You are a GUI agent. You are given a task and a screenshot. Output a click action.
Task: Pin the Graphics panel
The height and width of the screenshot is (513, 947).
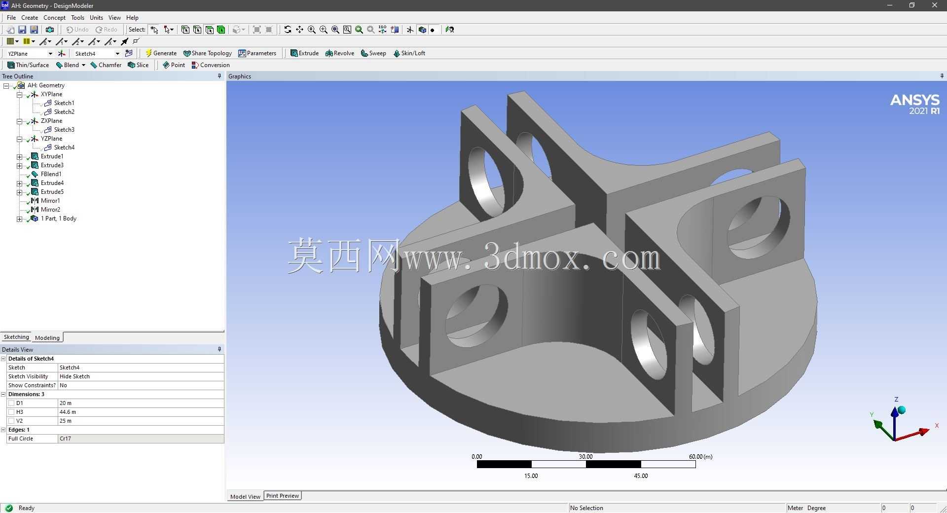[x=942, y=76]
